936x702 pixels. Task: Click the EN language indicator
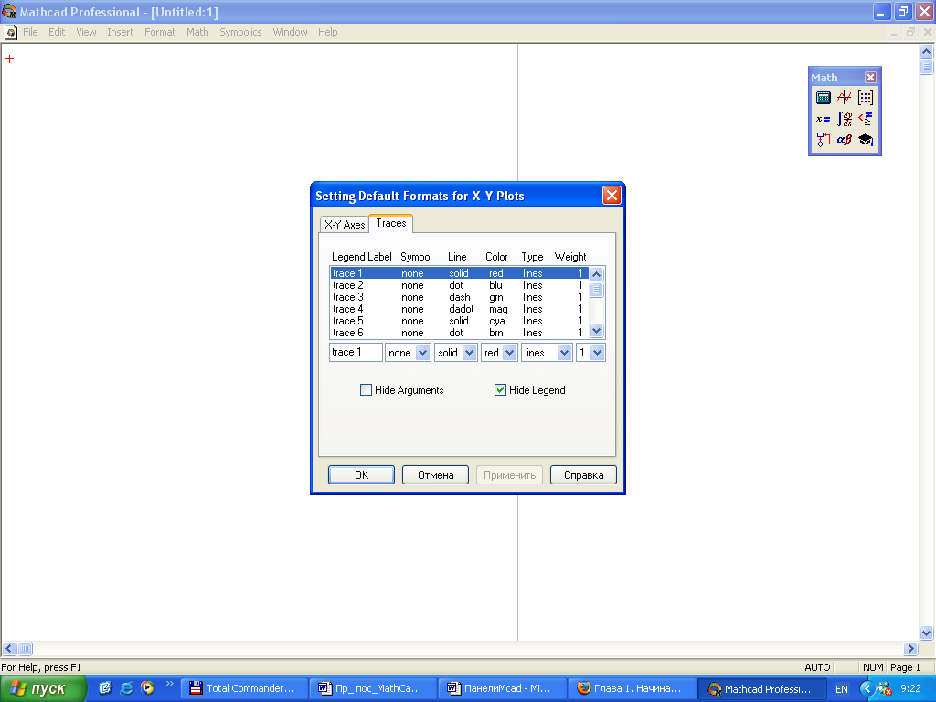(842, 689)
